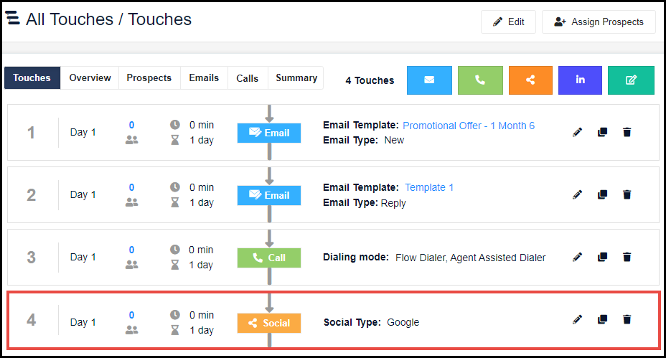Go to the Summary tab
The height and width of the screenshot is (358, 666).
tap(296, 77)
